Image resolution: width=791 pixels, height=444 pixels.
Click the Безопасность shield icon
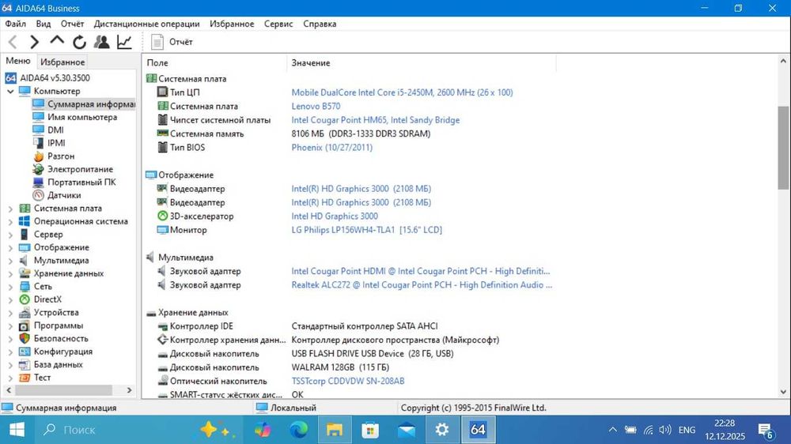coord(25,339)
